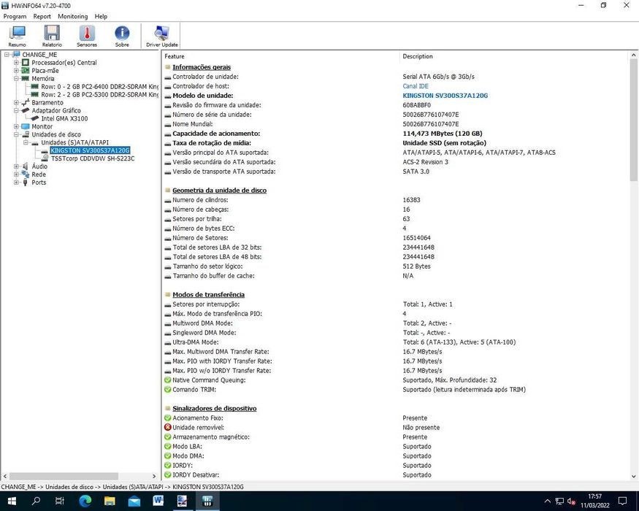Click the KINGSTON SV300S37A120G model link
The width and height of the screenshot is (639, 511).
(445, 96)
